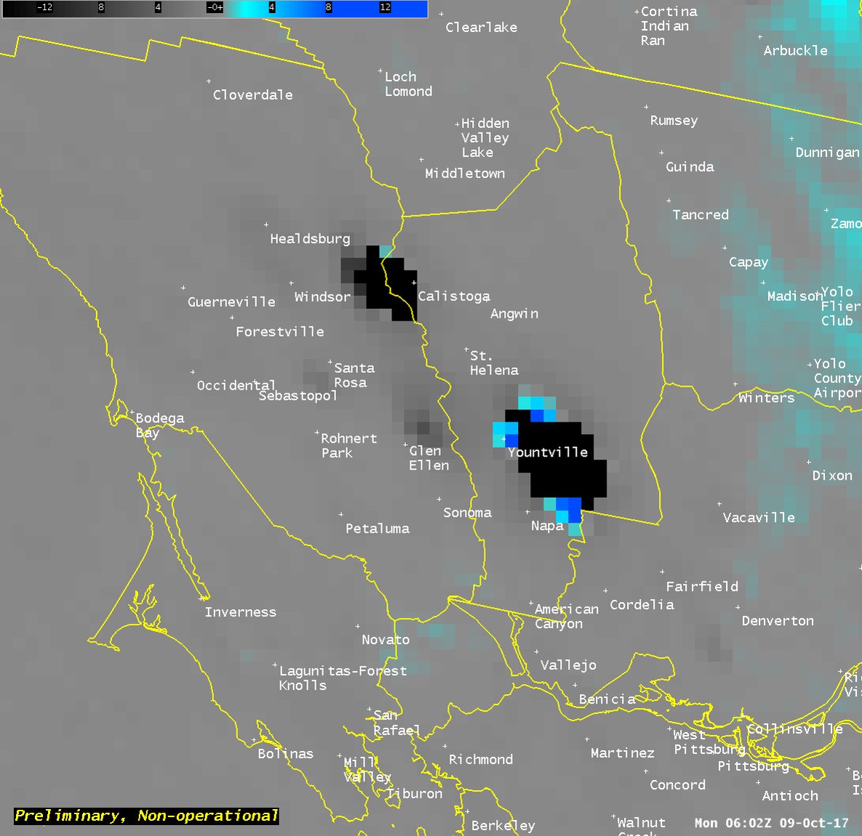Click the temperature color scale bar
Screen dimensions: 862x836
coord(215,9)
